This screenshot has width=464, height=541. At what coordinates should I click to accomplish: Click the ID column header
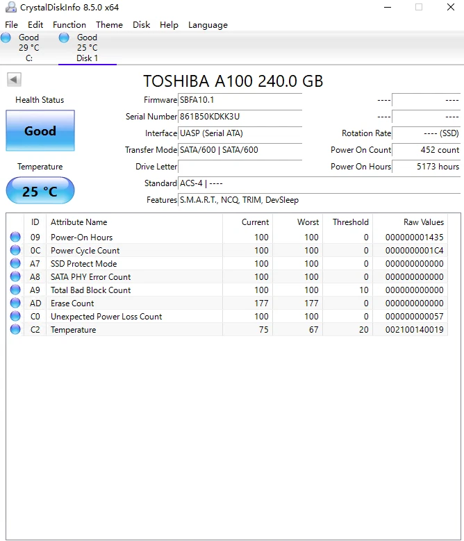[35, 222]
